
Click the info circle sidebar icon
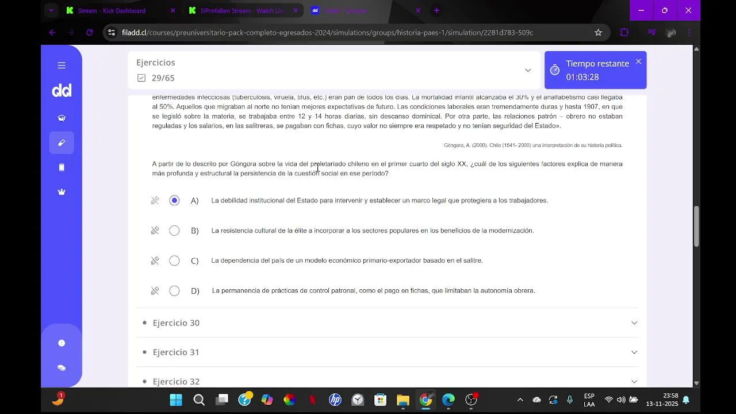tap(62, 343)
